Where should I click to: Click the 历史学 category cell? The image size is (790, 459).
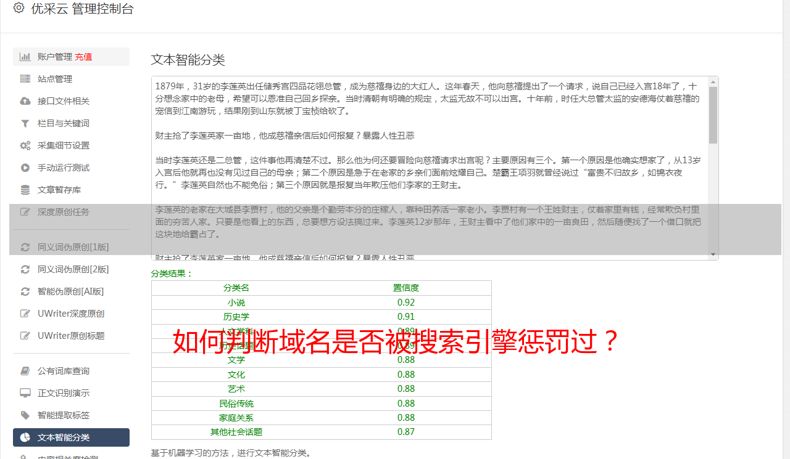point(236,317)
